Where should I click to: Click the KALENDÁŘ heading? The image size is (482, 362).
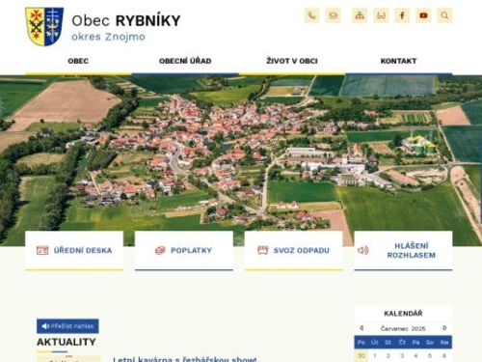coord(403,314)
